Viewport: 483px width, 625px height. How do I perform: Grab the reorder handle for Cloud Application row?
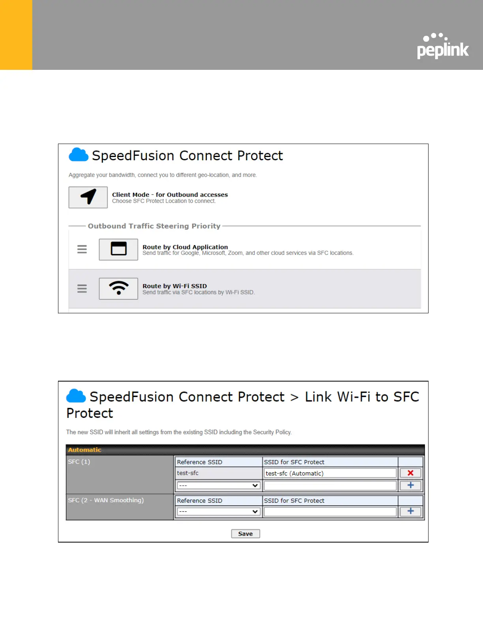82,249
